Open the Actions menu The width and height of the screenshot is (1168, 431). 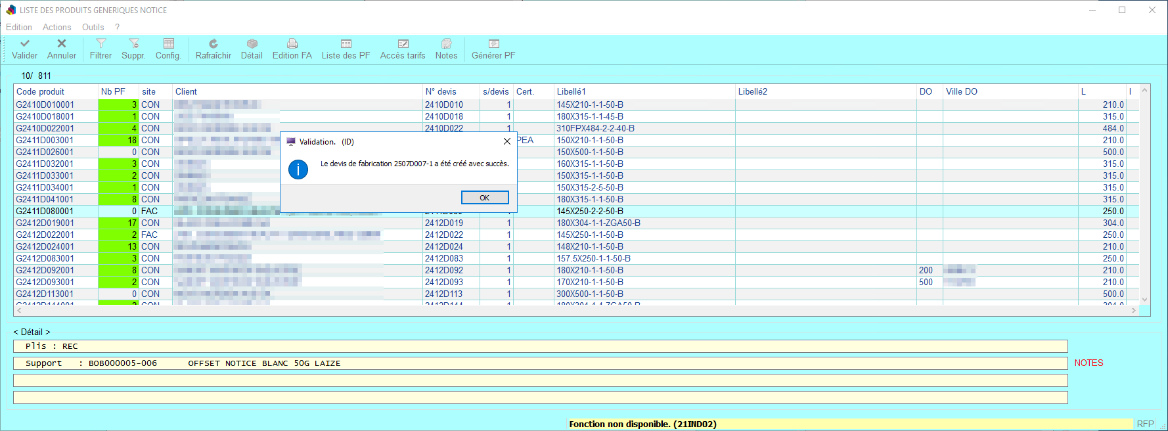[x=57, y=27]
